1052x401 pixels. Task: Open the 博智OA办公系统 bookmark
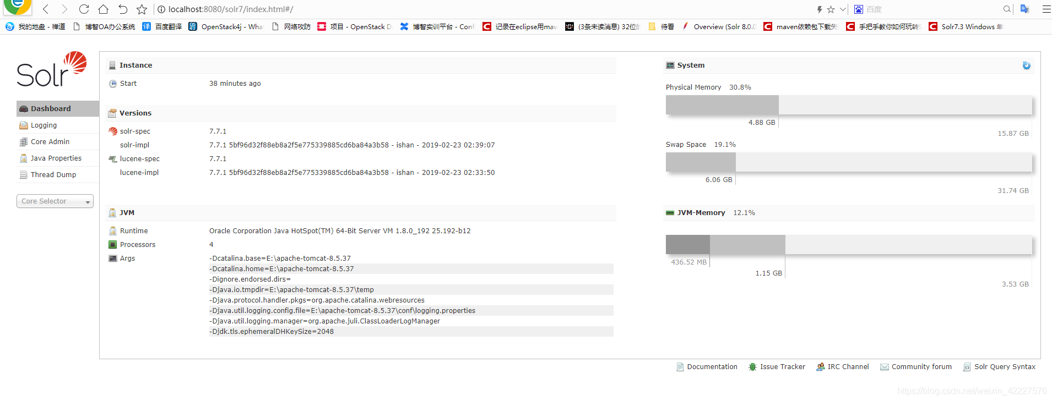(x=104, y=26)
